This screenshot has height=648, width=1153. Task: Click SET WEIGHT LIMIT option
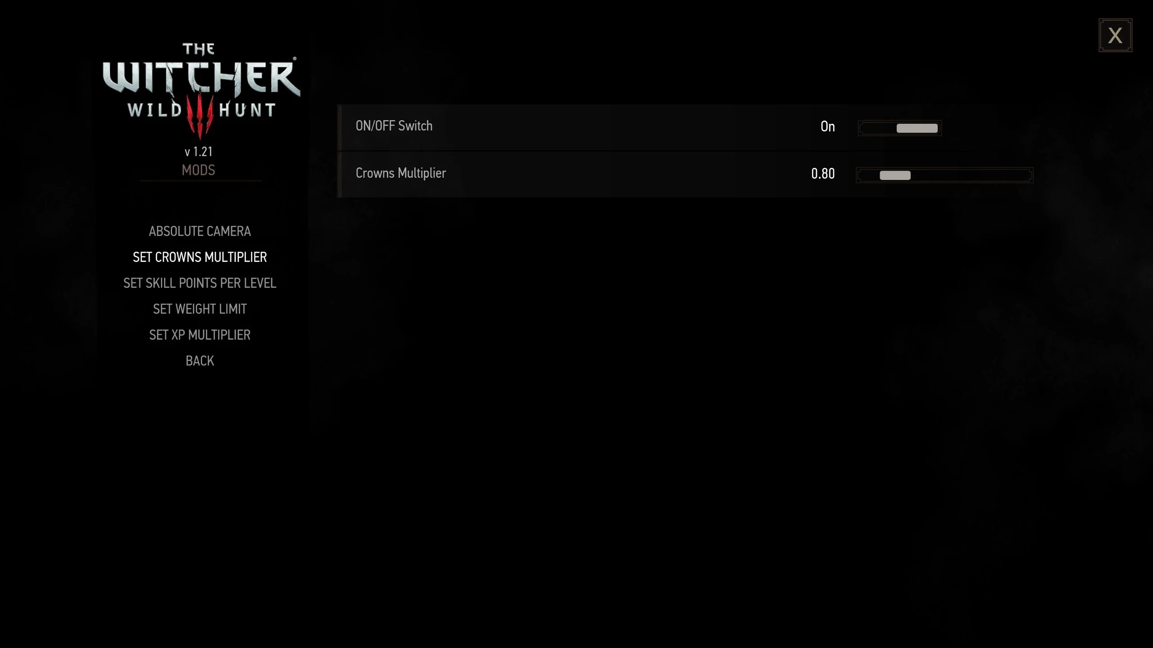(200, 309)
